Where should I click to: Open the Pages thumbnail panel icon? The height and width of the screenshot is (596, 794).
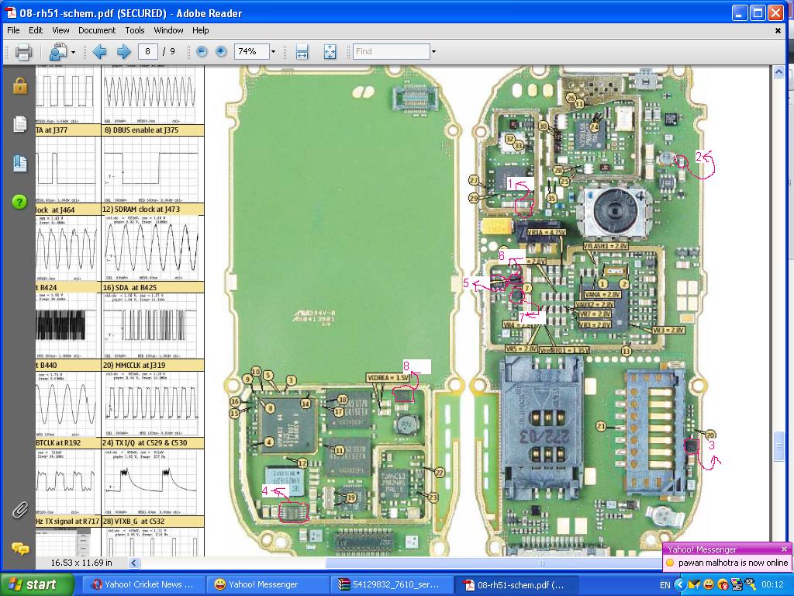point(19,124)
